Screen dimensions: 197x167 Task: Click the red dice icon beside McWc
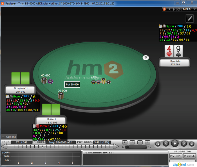(x=37, y=126)
